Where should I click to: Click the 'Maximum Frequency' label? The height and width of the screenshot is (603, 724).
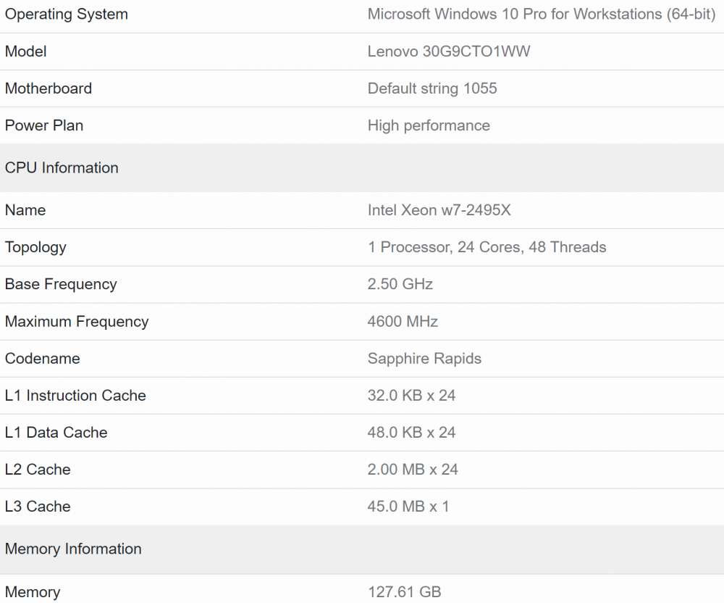coord(77,322)
